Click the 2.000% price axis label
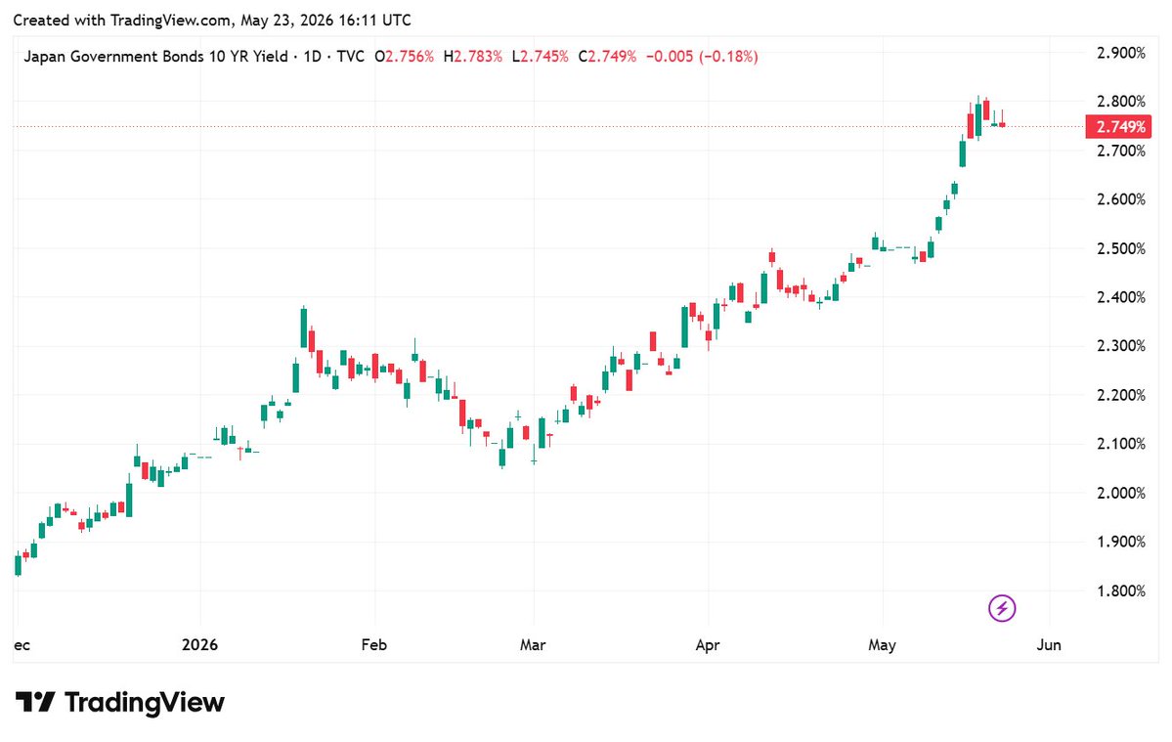The width and height of the screenshot is (1172, 742). click(1121, 493)
